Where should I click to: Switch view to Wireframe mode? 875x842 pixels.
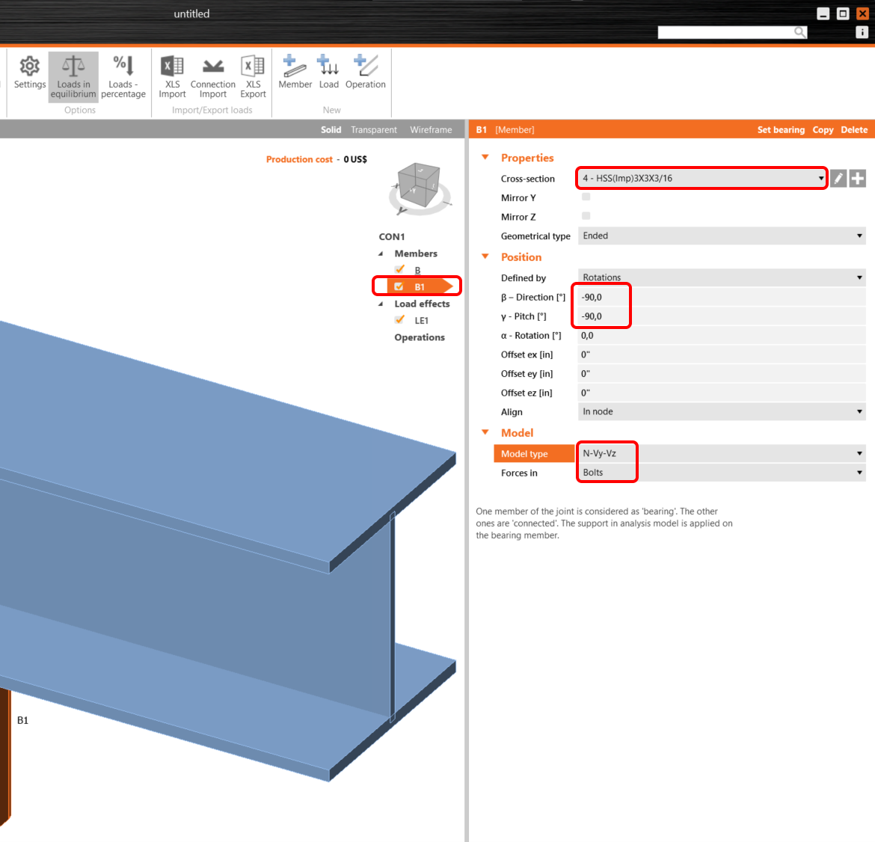tap(431, 129)
